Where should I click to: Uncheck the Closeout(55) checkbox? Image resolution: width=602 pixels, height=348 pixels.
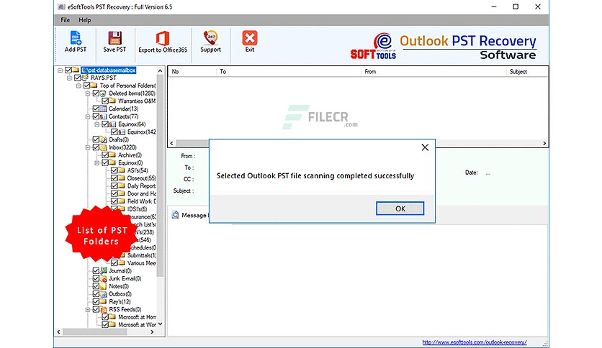coord(114,178)
